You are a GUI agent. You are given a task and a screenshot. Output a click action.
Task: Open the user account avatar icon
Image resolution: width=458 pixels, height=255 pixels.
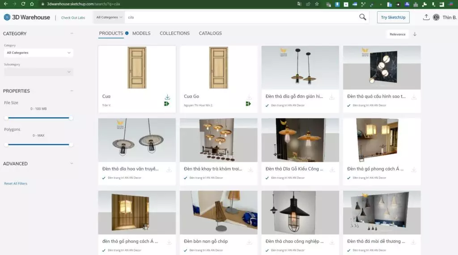[x=436, y=17]
